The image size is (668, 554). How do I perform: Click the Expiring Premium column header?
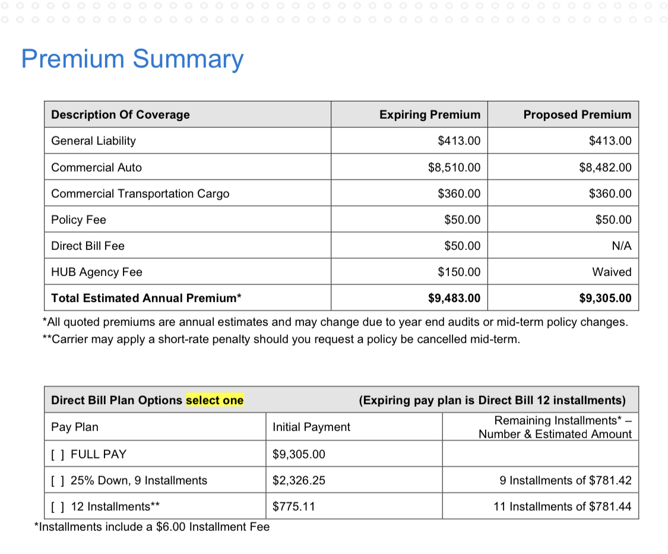[429, 115]
